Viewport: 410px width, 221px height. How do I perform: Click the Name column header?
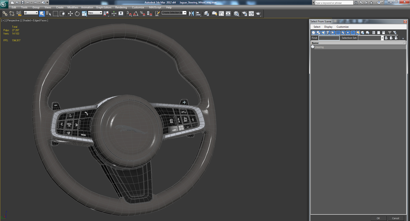(358, 43)
